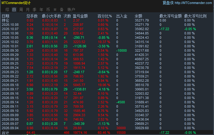Select the 2026.10.08 date row
This screenshot has width=214, height=135.
pos(10,25)
